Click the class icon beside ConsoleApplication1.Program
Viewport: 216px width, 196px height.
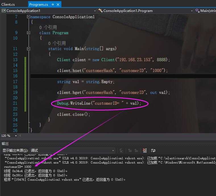100,11
